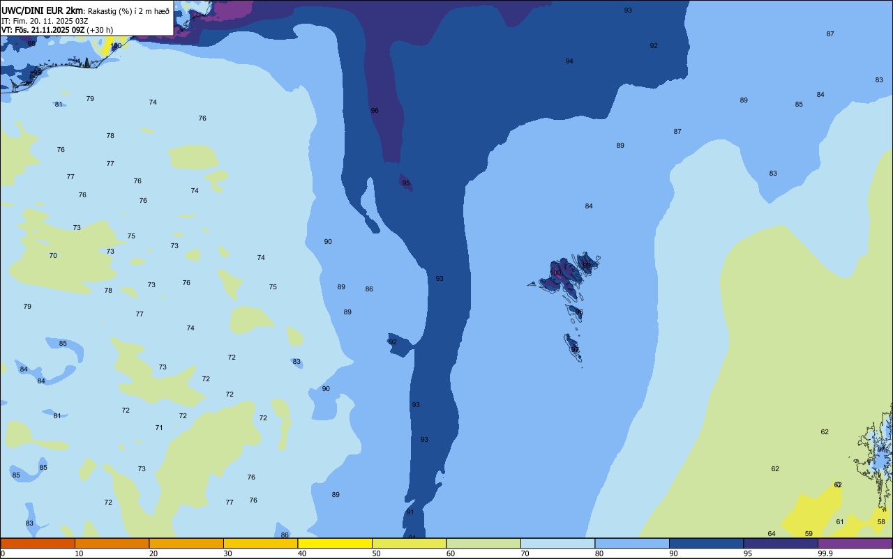
Task: Click the map humidity value 61
Action: tap(840, 521)
